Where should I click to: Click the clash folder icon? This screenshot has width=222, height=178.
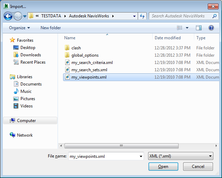click(x=67, y=48)
